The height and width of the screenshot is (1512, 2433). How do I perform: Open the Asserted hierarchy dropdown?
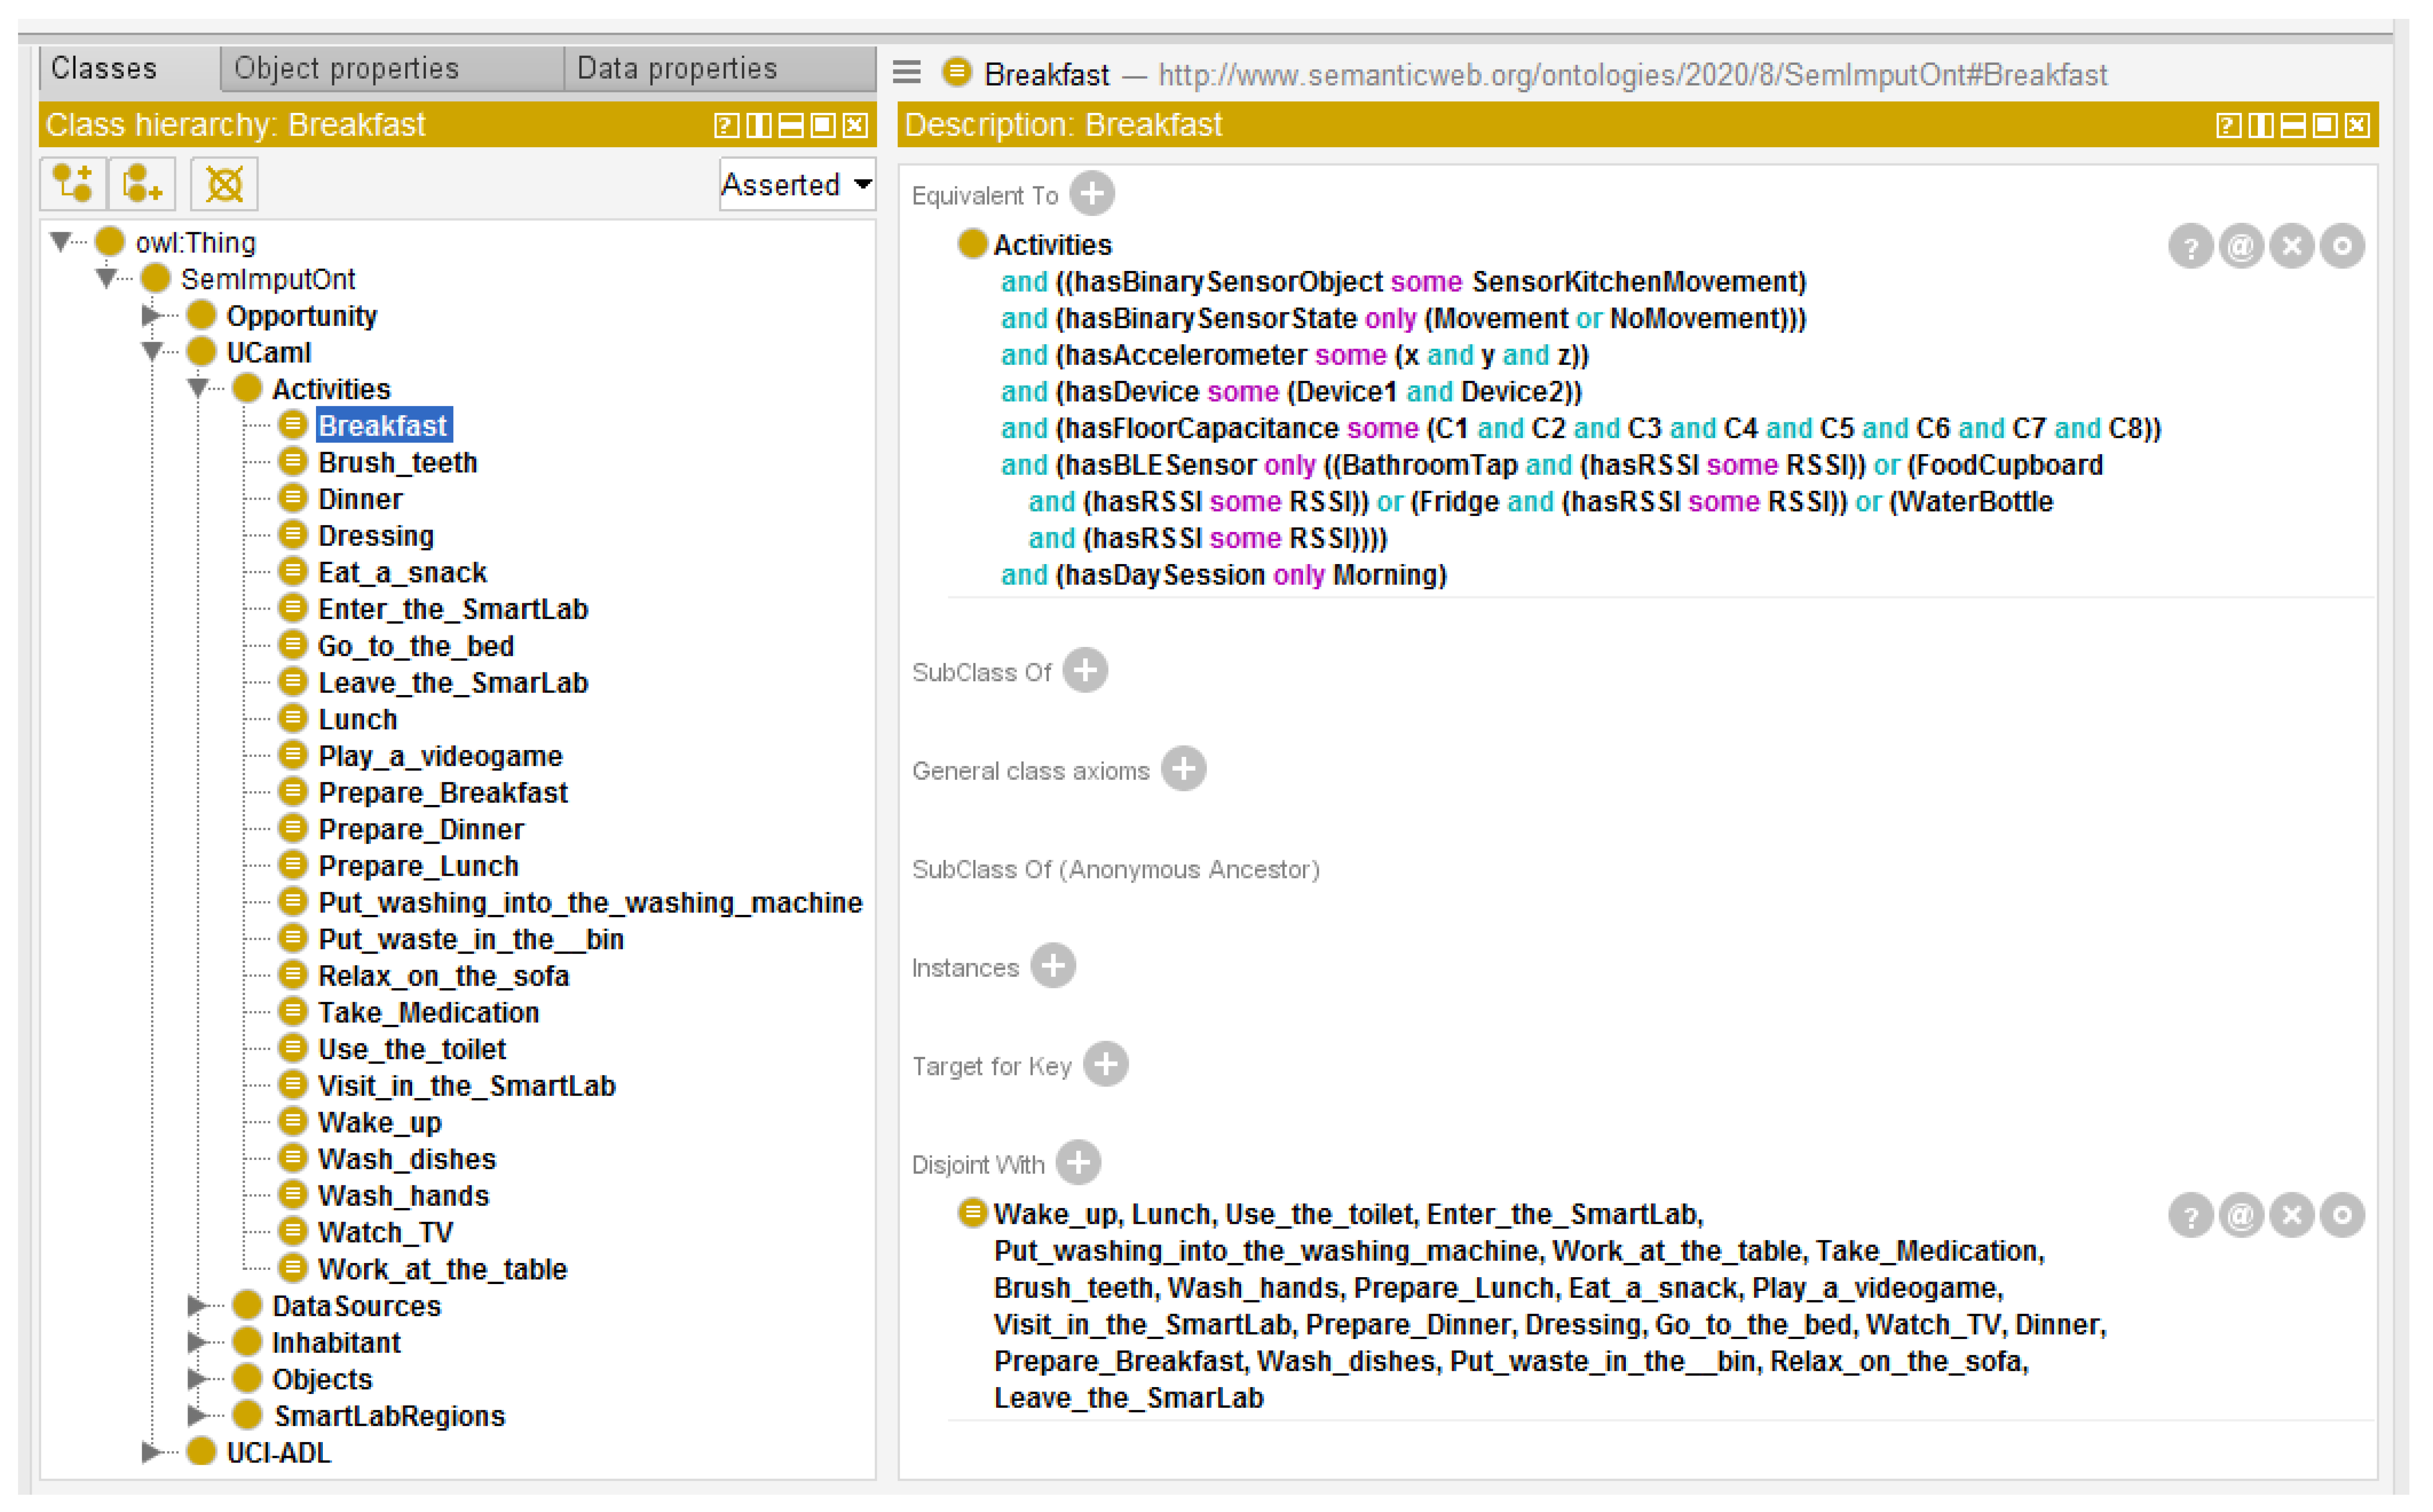pos(797,185)
